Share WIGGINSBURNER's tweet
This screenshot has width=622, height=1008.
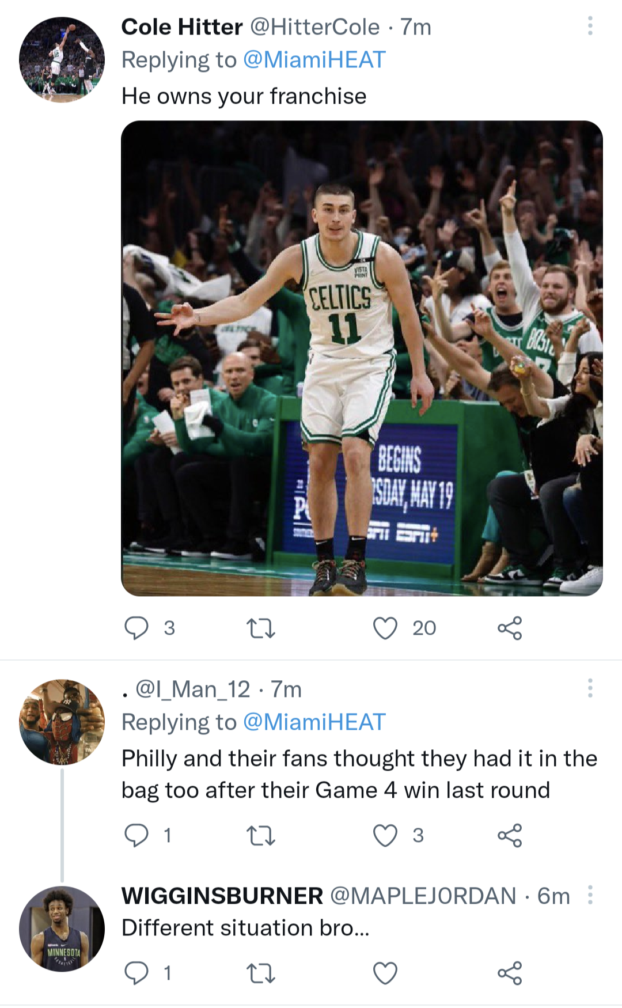click(510, 973)
